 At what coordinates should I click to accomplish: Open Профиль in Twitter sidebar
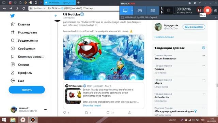[21, 73]
